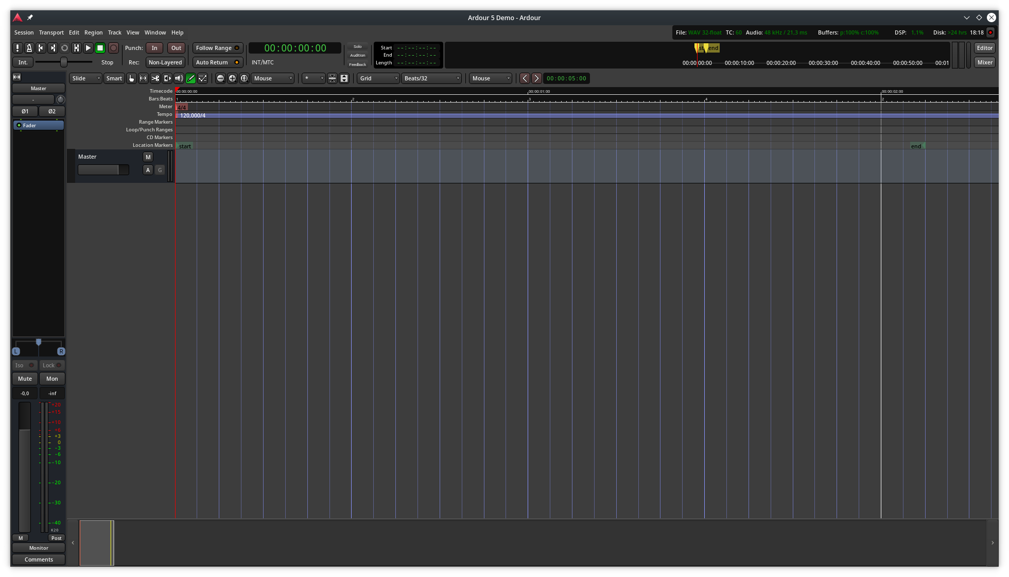Expand the Grid snap mode dropdown
This screenshot has width=1009, height=577.
(x=378, y=78)
